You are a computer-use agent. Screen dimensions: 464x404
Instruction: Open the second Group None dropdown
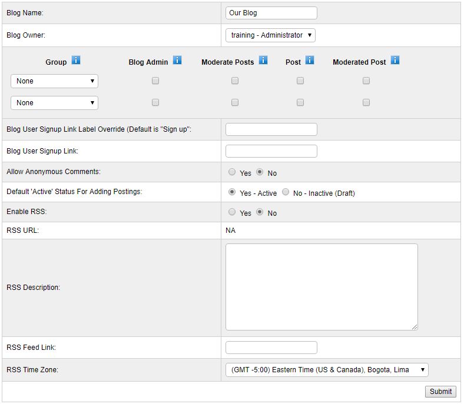pyautogui.click(x=54, y=103)
